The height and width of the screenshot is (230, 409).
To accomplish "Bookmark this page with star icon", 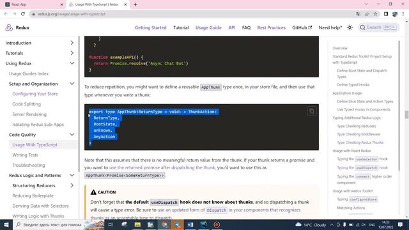I will click(375, 14).
